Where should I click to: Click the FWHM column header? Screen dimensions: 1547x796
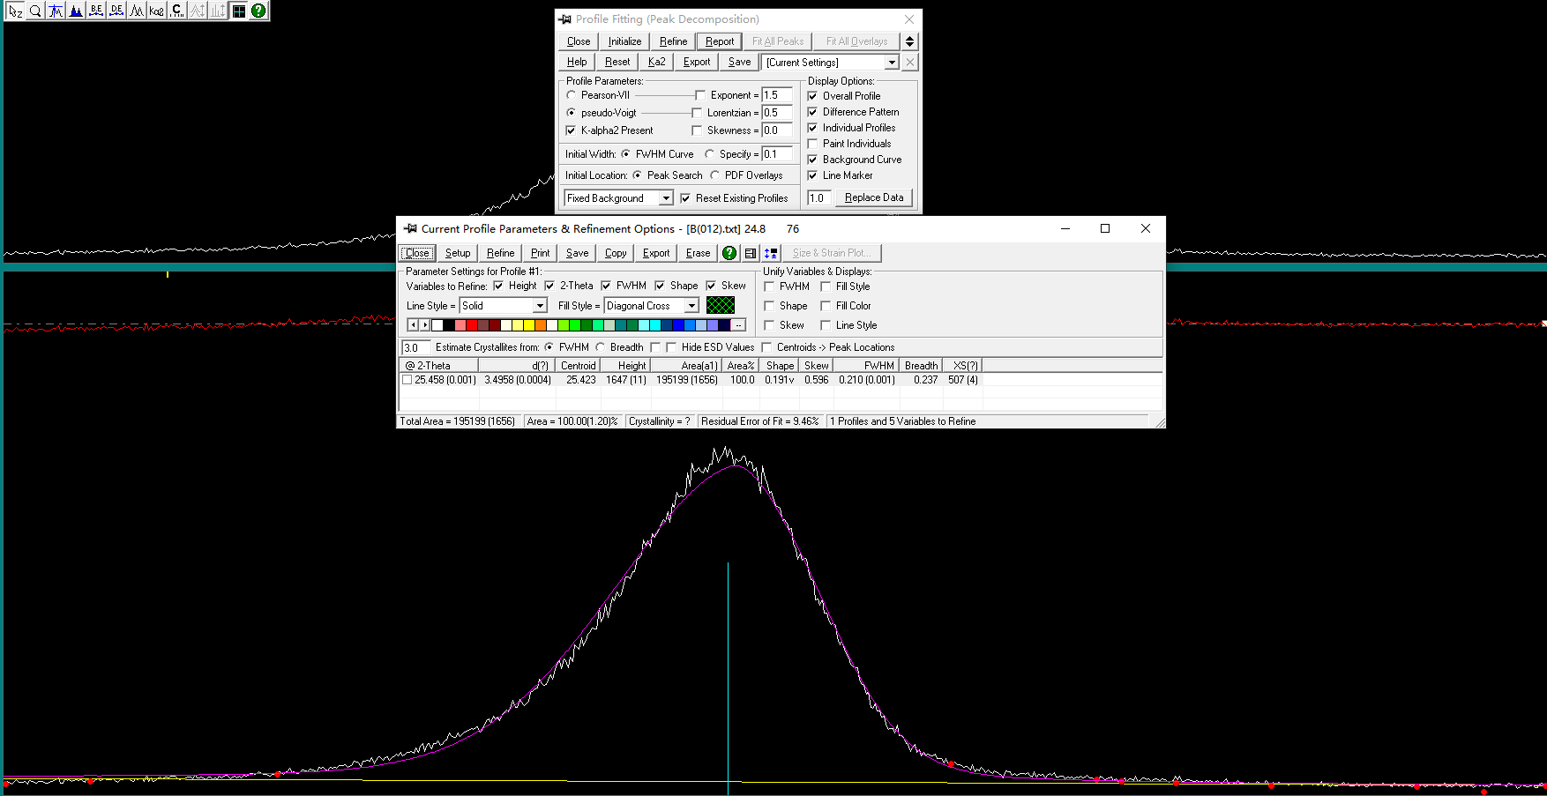click(x=878, y=365)
